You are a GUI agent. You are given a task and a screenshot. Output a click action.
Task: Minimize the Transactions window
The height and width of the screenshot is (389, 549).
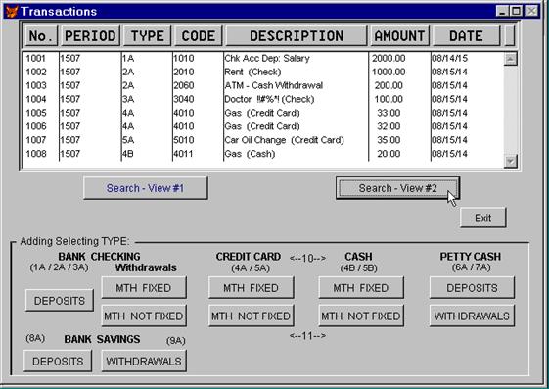pyautogui.click(x=502, y=11)
